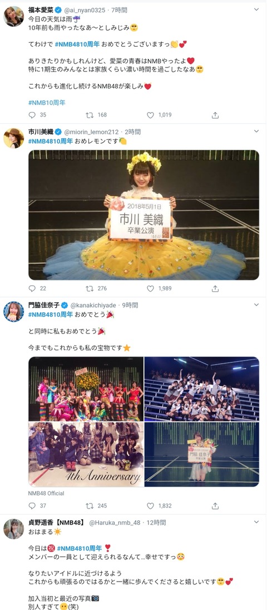This screenshot has width=267, height=610.
Task: Retweet 市川美織's post with 276 retweets
Action: (x=89, y=289)
